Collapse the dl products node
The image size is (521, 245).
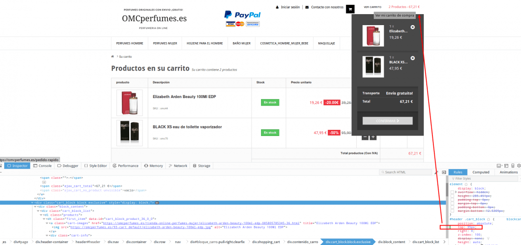[41, 215]
